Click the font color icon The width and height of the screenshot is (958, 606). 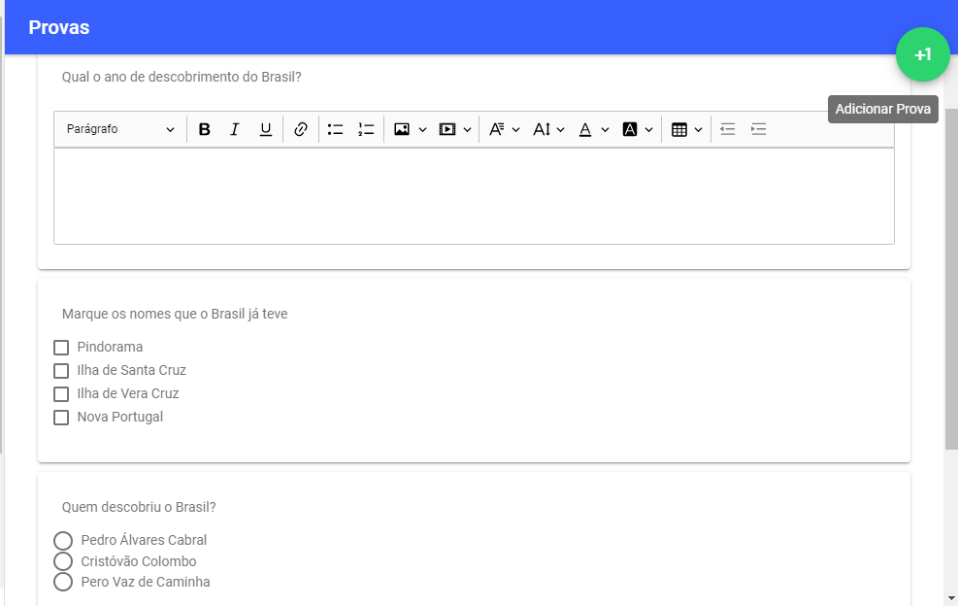[585, 129]
